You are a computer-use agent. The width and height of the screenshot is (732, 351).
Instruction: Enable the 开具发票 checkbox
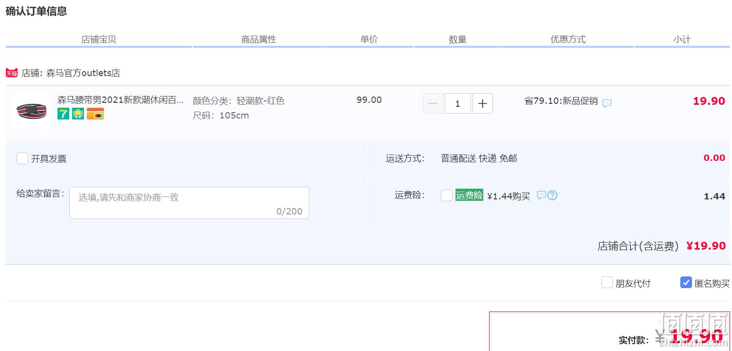(x=22, y=158)
